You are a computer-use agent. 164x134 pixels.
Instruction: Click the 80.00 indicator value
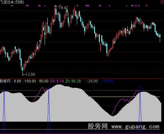pyautogui.click(x=44, y=81)
